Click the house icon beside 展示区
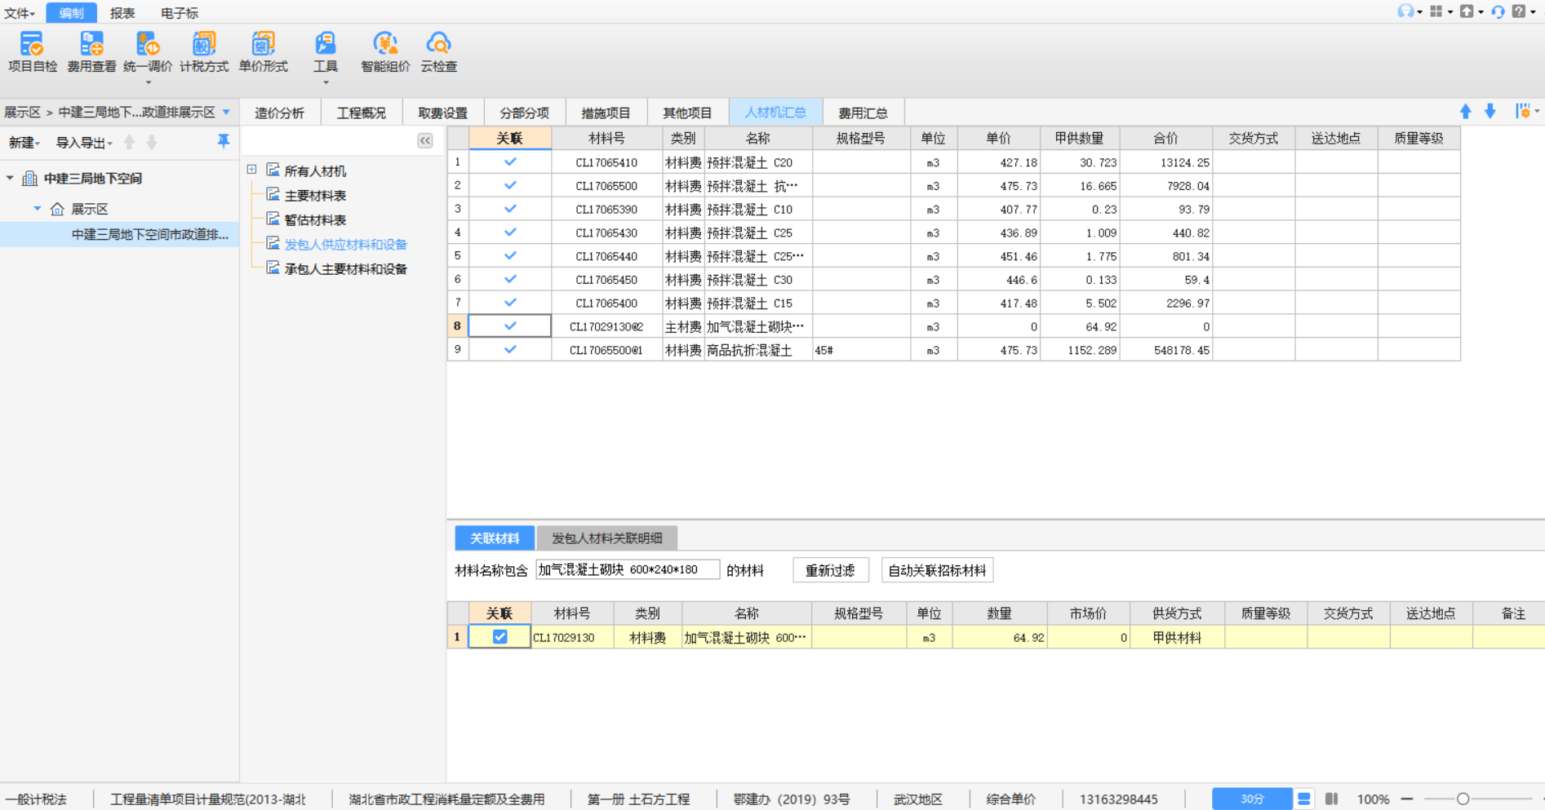Viewport: 1545px width, 810px height. coord(57,209)
